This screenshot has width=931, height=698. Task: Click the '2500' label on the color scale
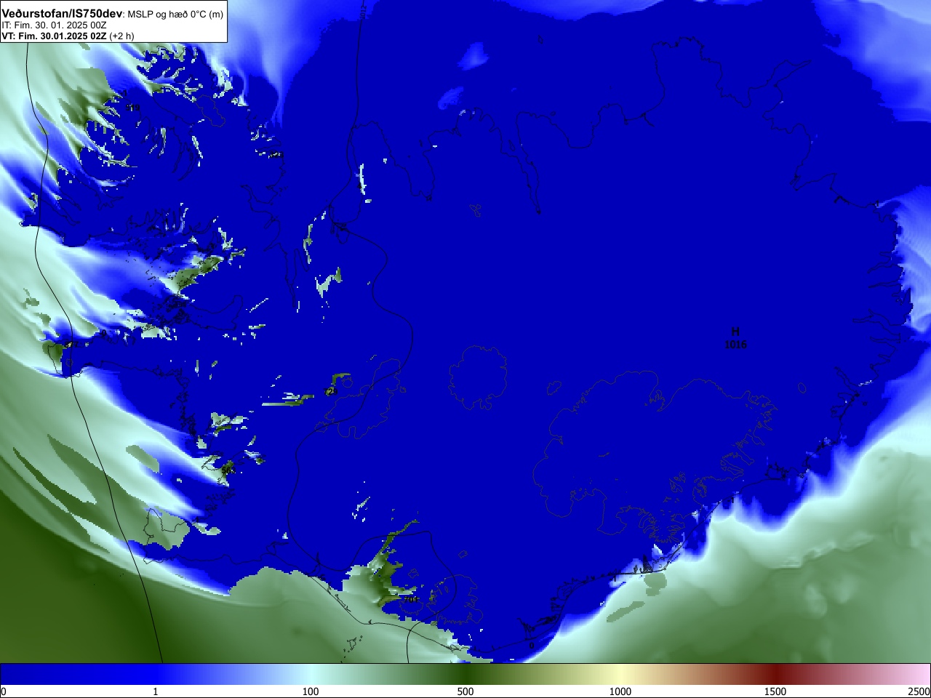919,691
